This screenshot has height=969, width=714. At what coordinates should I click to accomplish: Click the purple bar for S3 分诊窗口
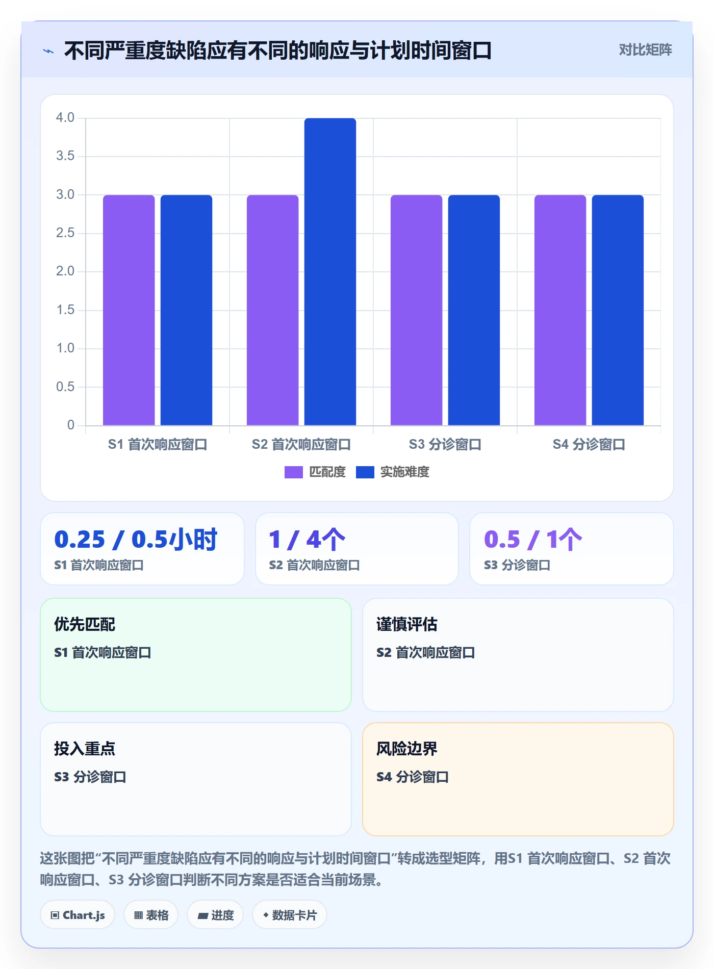click(x=417, y=310)
